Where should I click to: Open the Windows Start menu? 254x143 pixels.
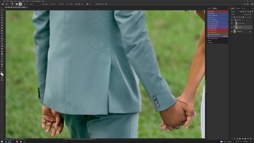[2, 141]
